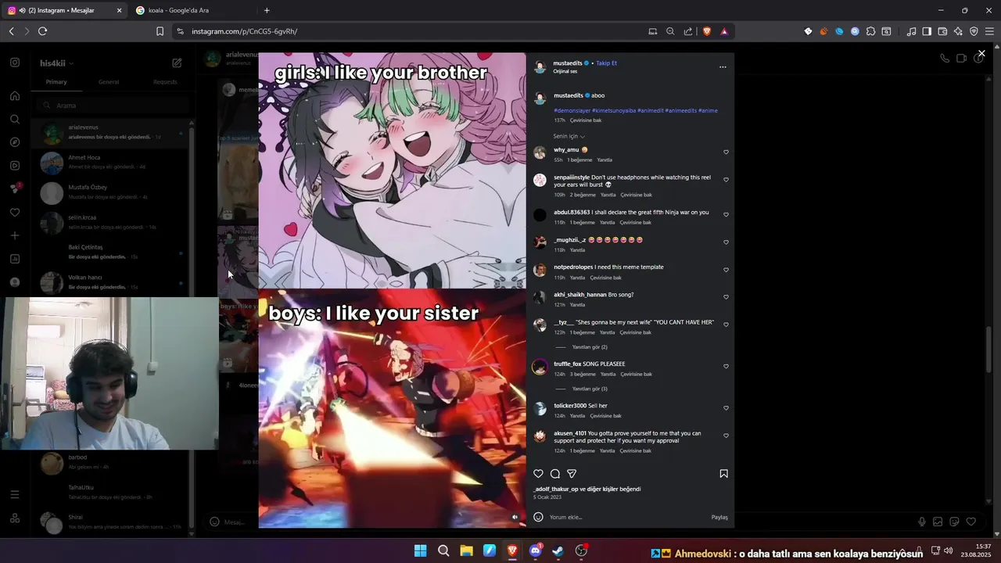Like the akusen_4101 comment
The width and height of the screenshot is (1001, 563).
coord(726,436)
